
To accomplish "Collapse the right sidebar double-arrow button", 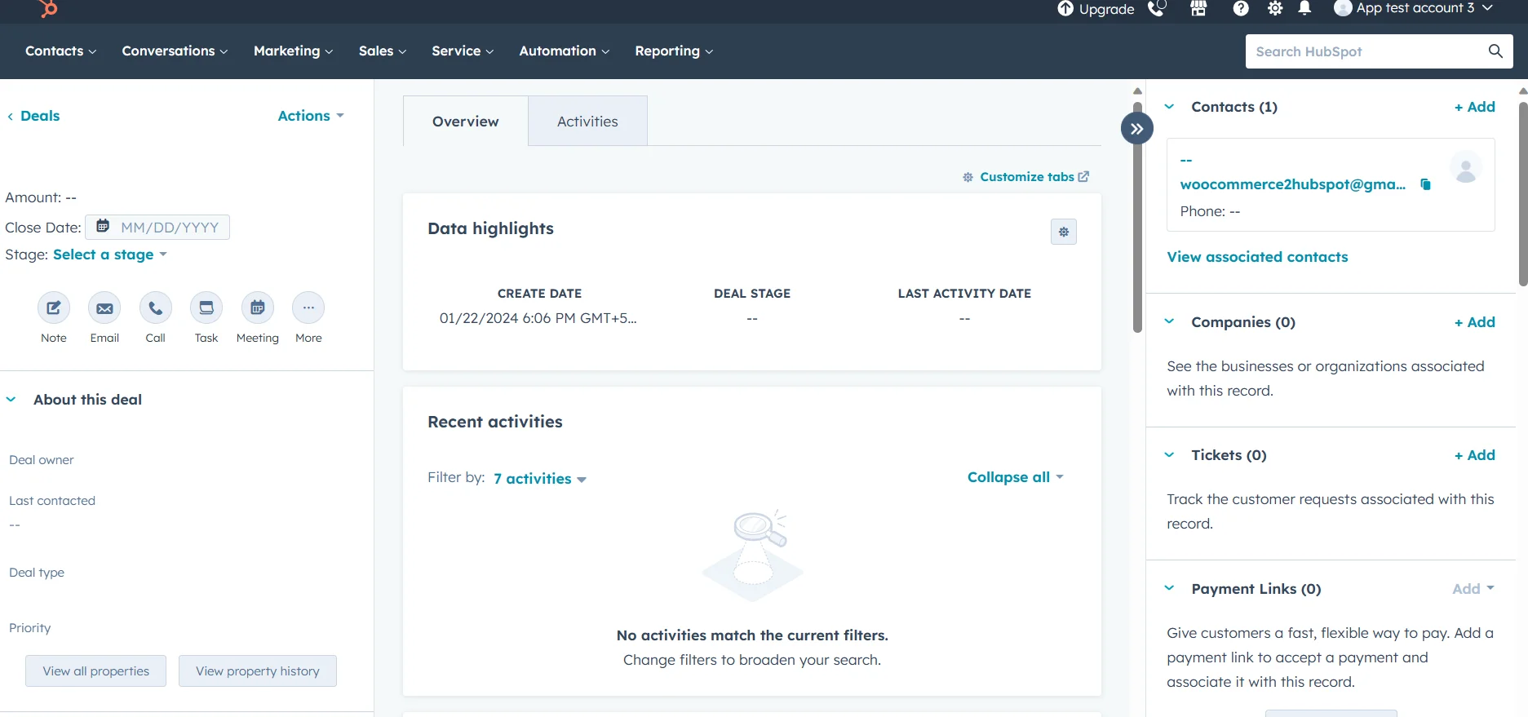I will pyautogui.click(x=1137, y=128).
